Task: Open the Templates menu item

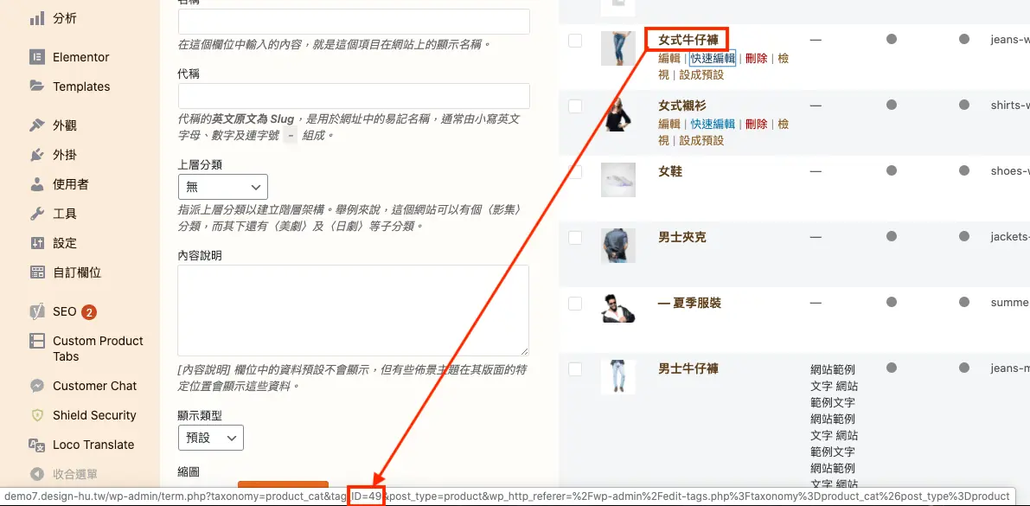Action: click(x=81, y=86)
